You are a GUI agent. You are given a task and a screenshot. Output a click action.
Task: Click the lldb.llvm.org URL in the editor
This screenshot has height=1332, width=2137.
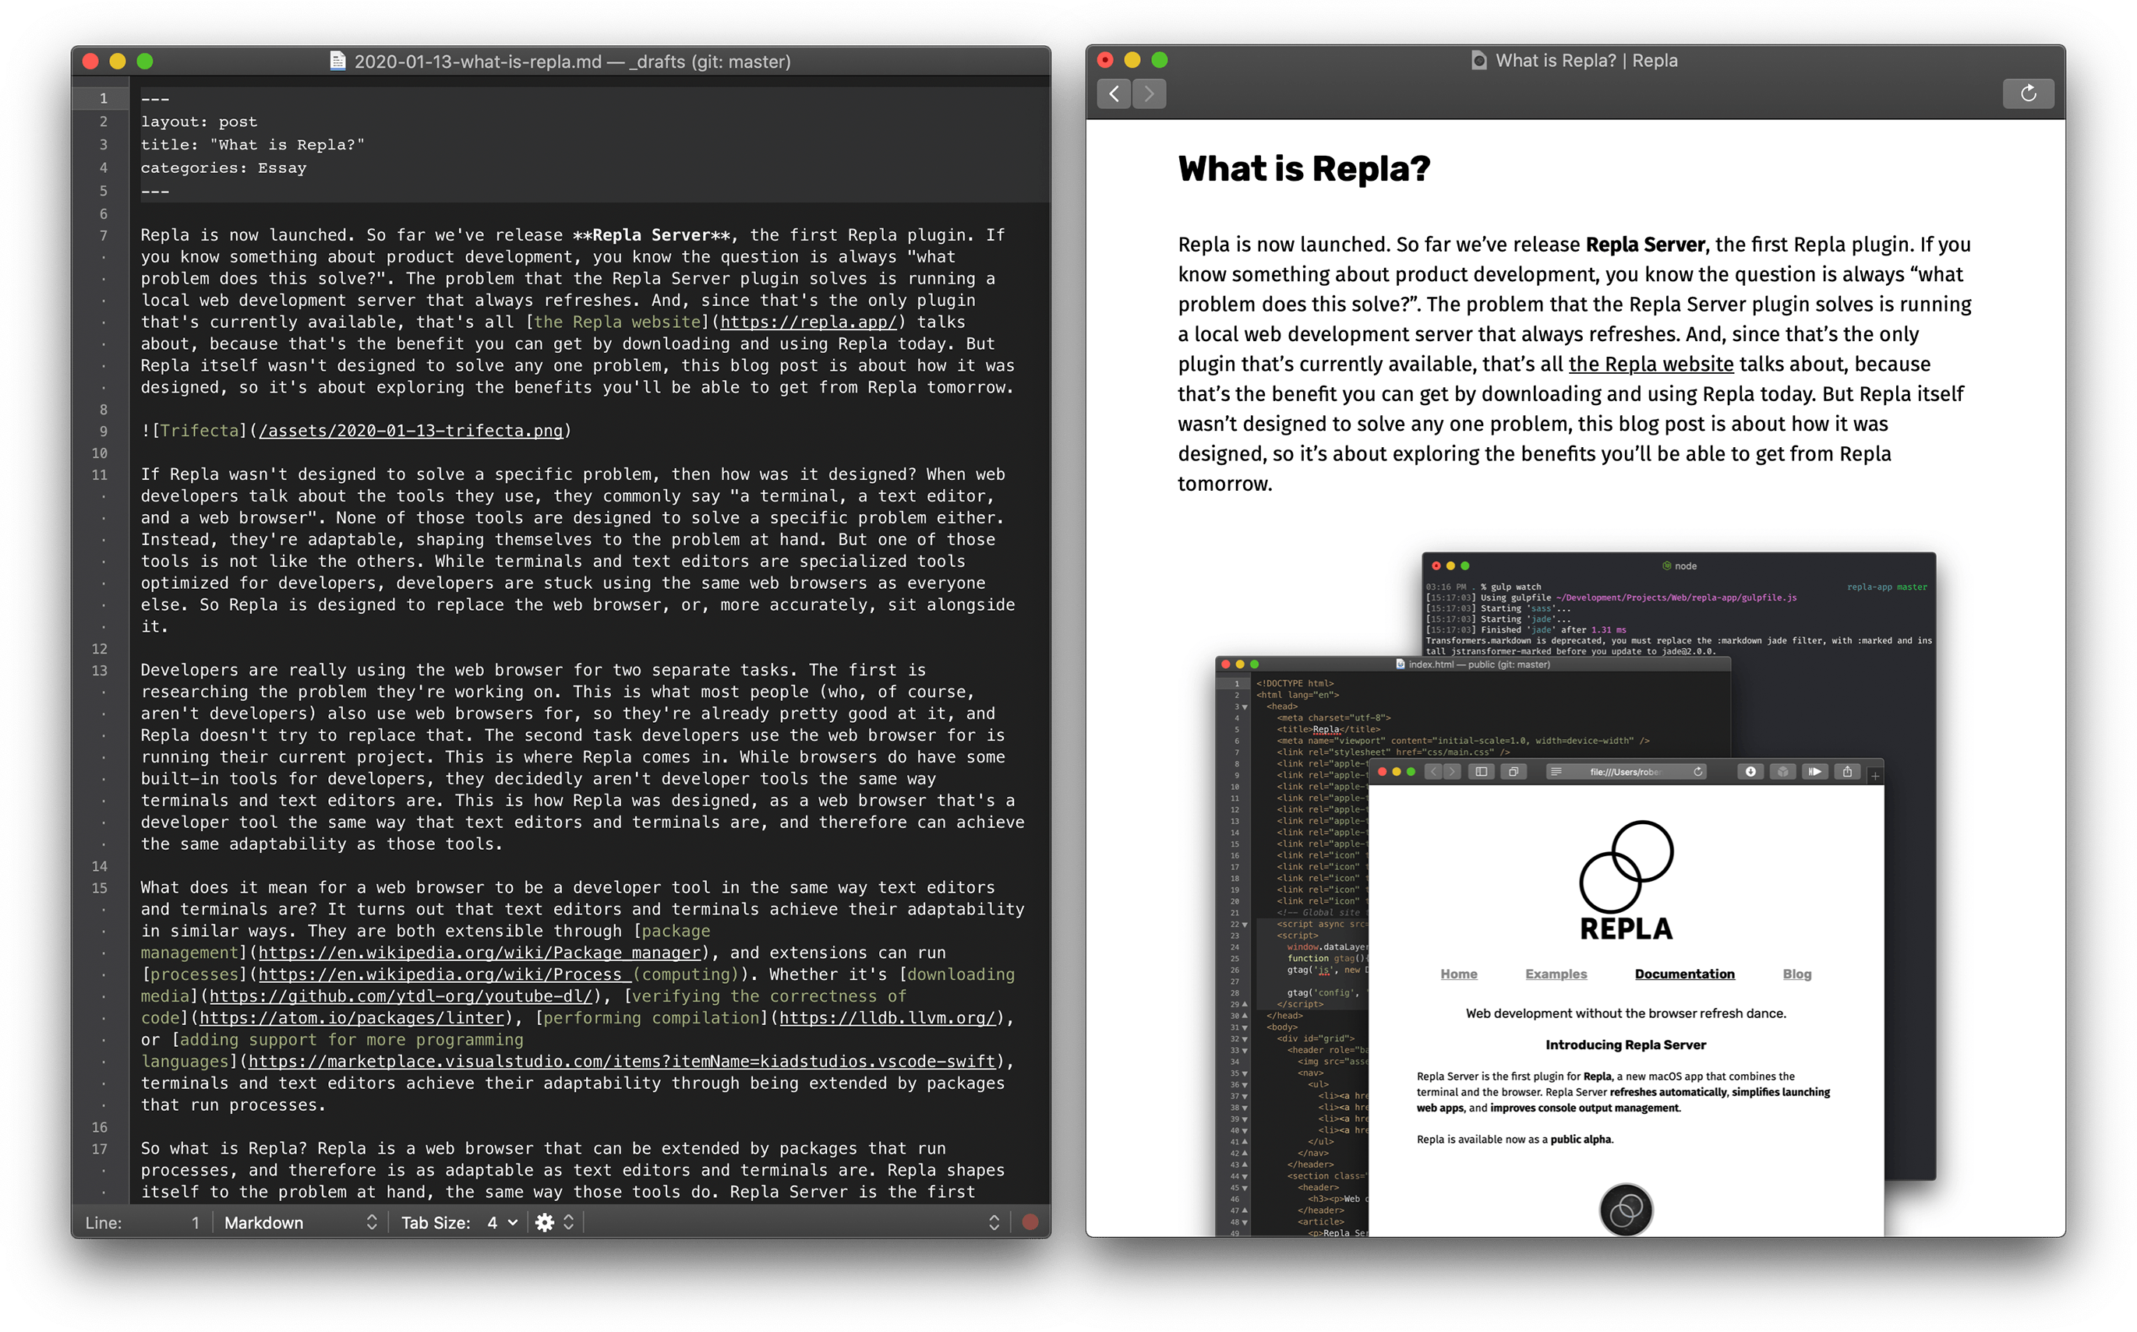tap(888, 1017)
